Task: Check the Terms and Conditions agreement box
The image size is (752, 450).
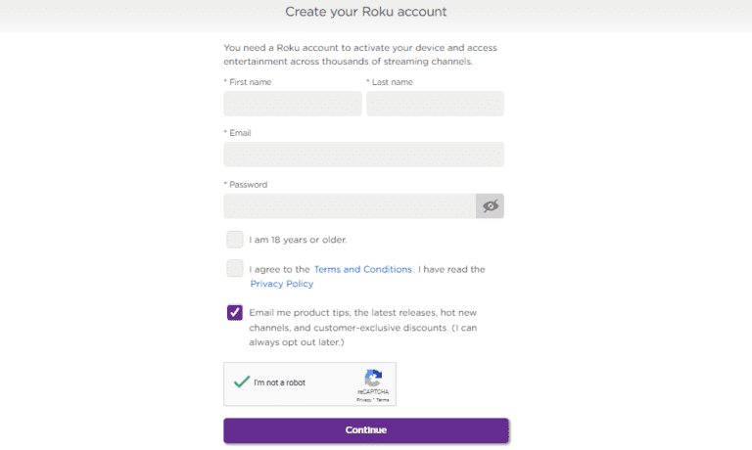Action: 235,268
